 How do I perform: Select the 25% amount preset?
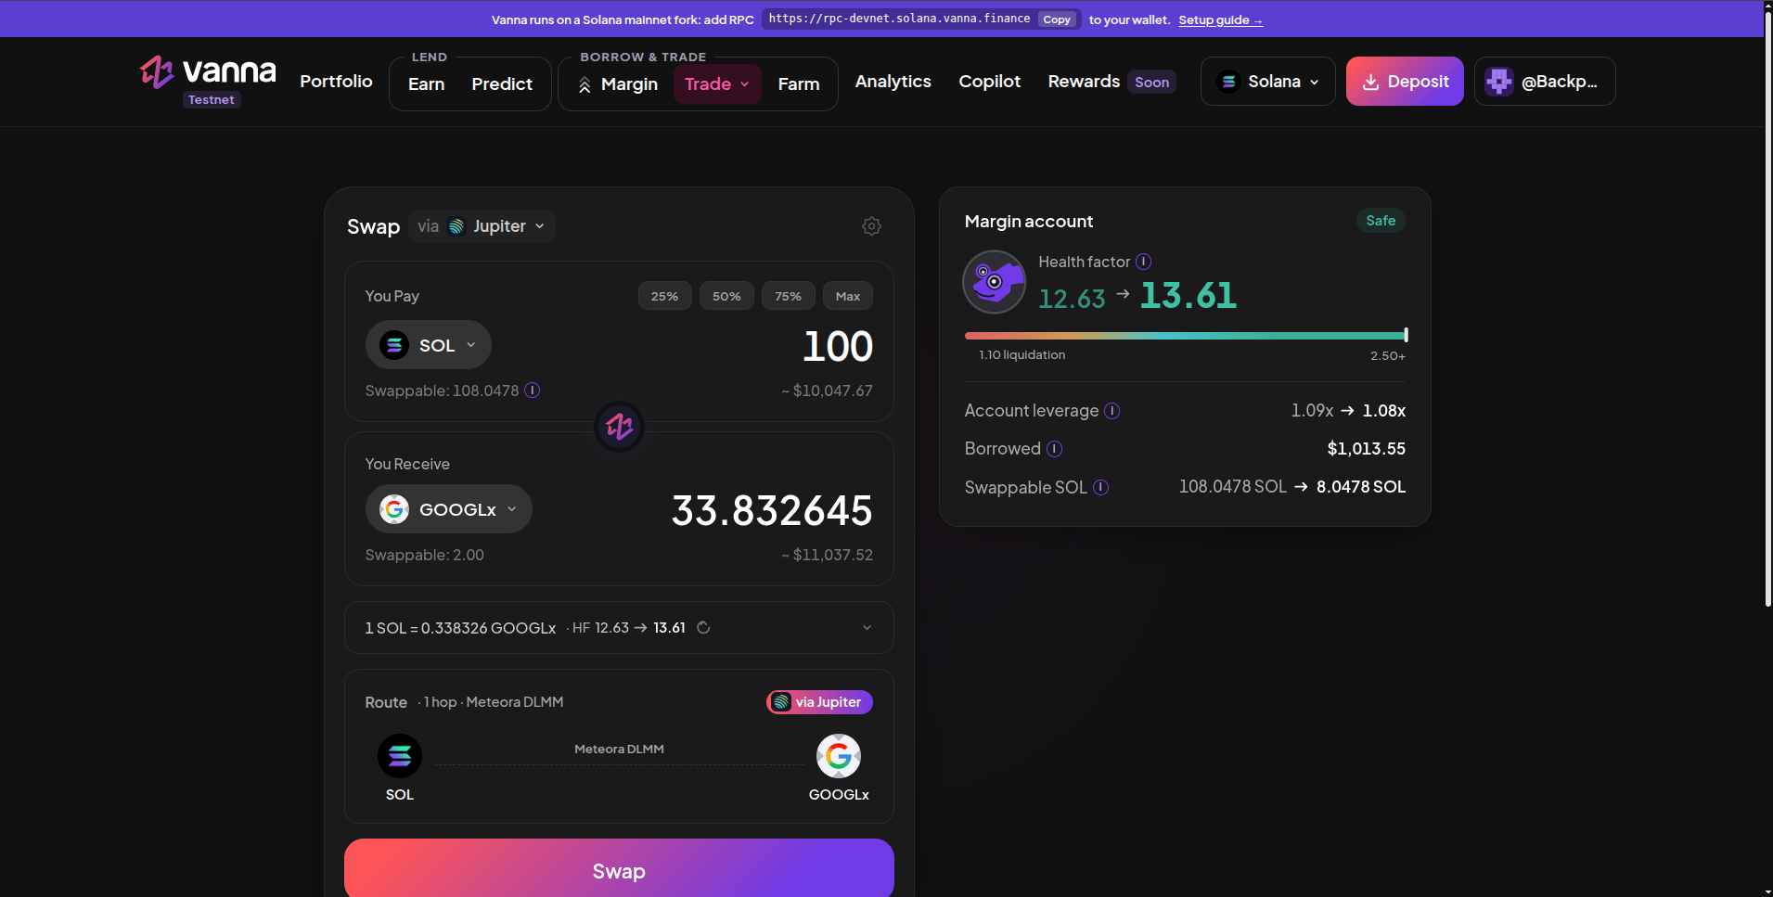(x=664, y=296)
